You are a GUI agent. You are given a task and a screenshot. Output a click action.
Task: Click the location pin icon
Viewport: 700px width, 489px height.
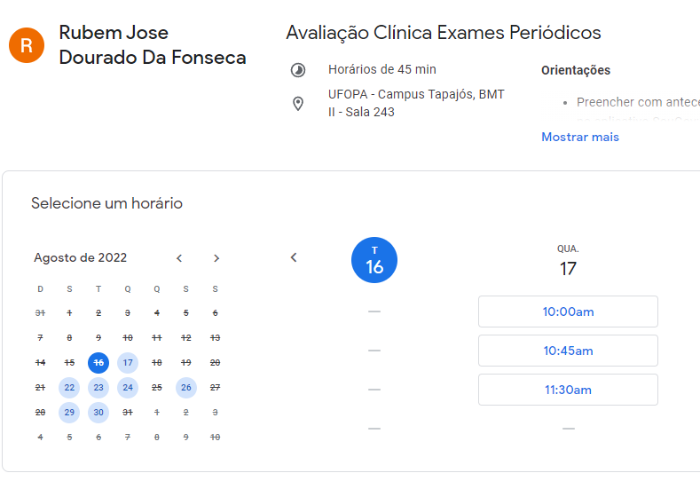(x=298, y=104)
